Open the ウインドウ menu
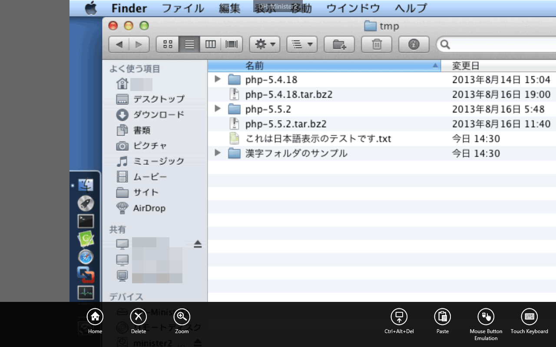This screenshot has width=556, height=347. click(353, 8)
